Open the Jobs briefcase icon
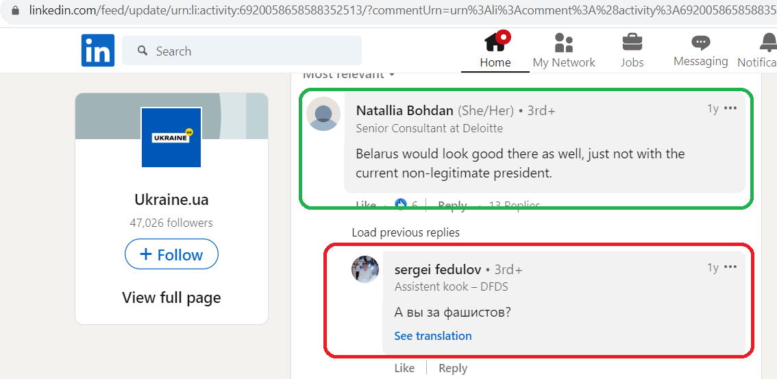Viewport: 777px width, 379px height. tap(632, 42)
